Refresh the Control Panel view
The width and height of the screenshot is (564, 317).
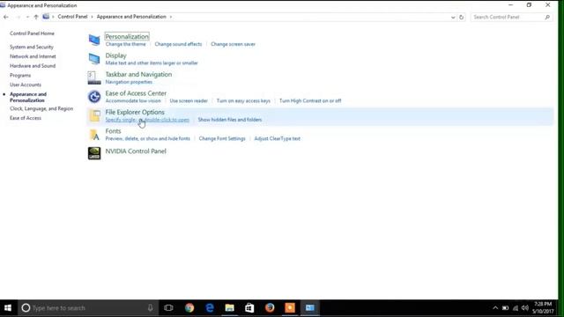(462, 17)
